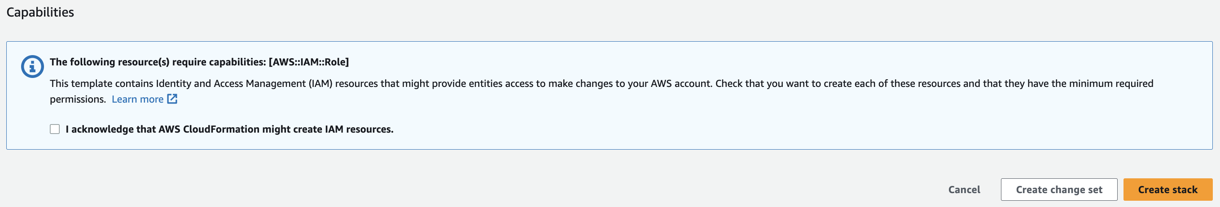Click the Create change set button
The height and width of the screenshot is (207, 1220).
coord(1058,190)
